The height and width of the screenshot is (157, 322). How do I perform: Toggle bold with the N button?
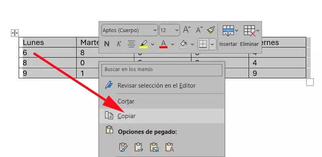(107, 44)
